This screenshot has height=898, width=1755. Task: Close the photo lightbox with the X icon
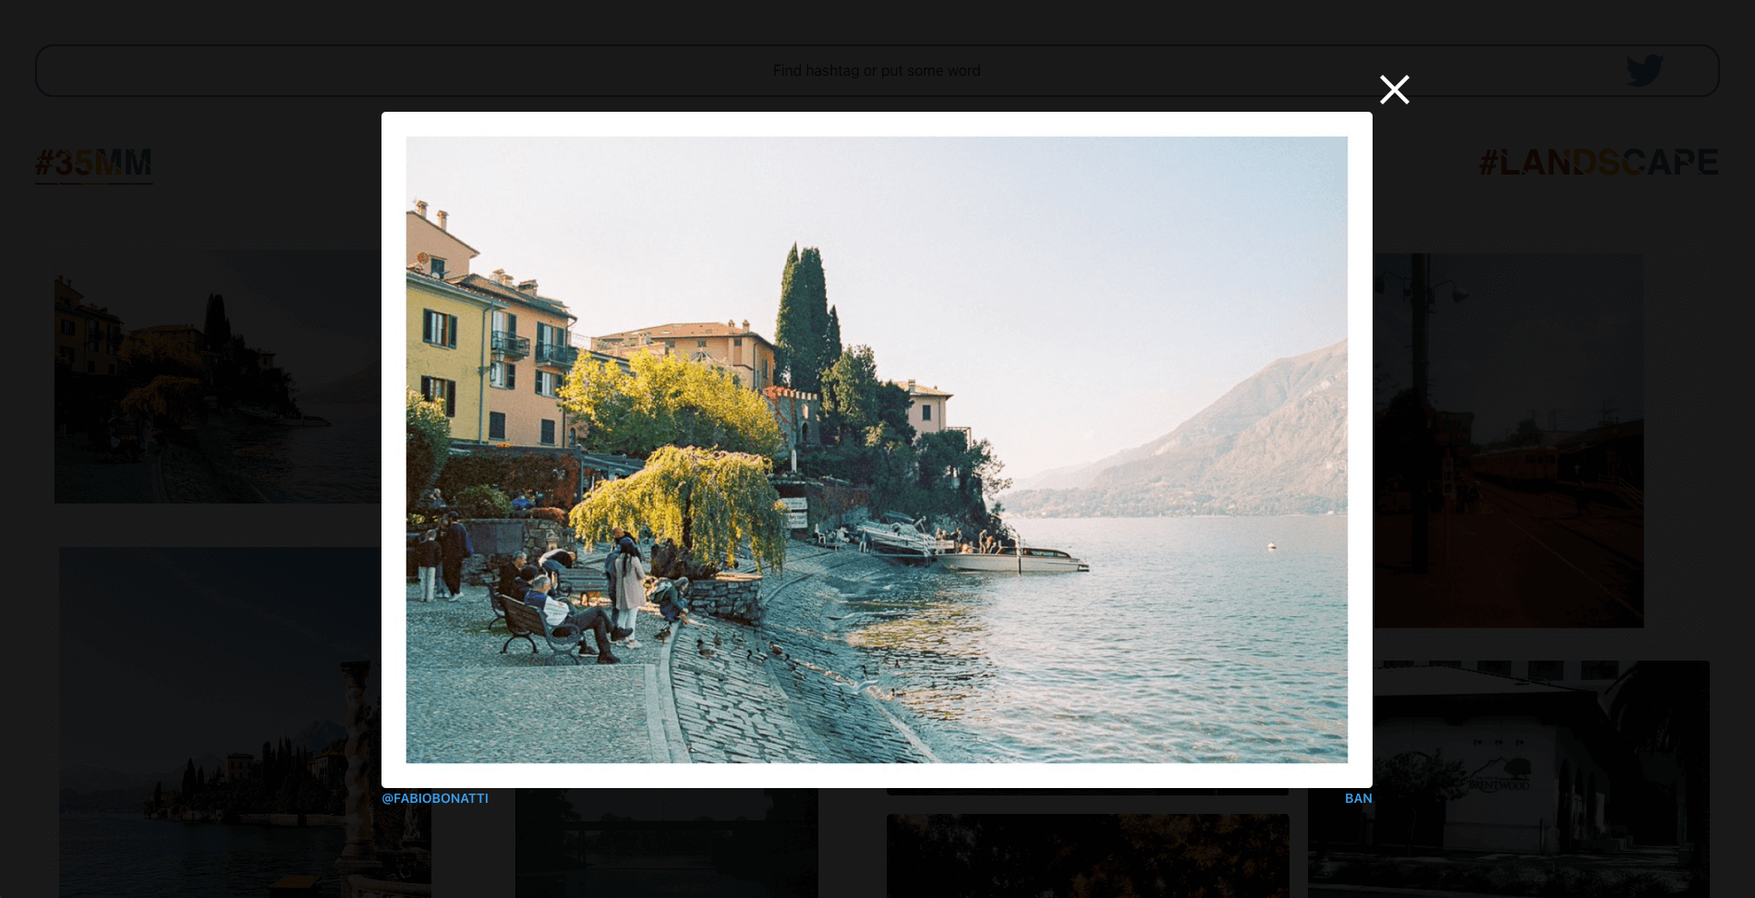pyautogui.click(x=1394, y=90)
